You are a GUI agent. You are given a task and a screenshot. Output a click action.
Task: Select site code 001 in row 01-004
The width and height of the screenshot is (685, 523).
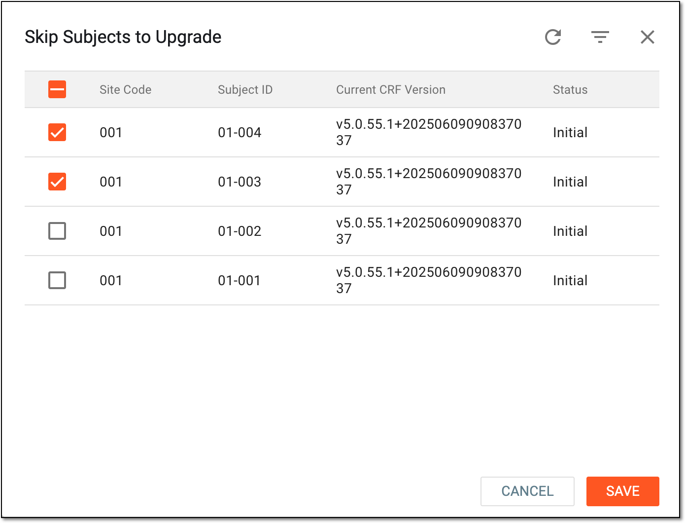pos(111,132)
